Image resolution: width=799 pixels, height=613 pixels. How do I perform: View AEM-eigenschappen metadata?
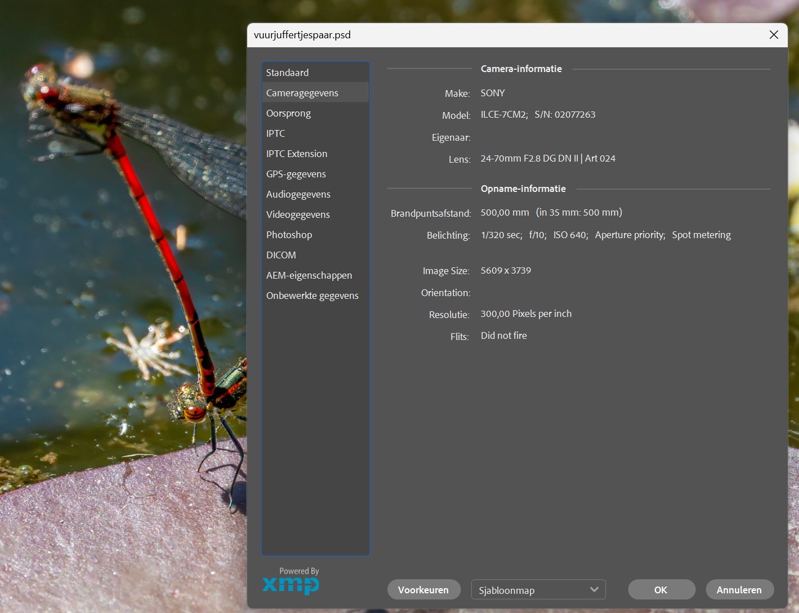[315, 275]
